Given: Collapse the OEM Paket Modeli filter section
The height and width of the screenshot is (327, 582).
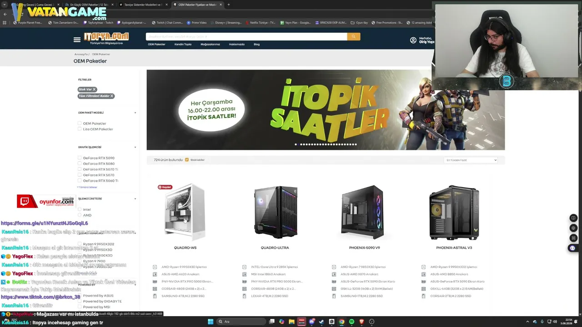Looking at the screenshot, I should 135,113.
